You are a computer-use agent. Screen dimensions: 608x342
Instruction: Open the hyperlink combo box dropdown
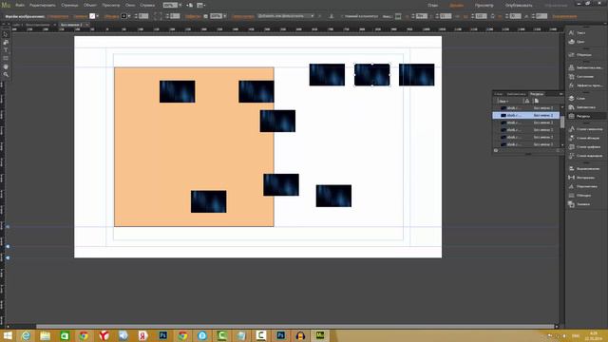click(313, 16)
